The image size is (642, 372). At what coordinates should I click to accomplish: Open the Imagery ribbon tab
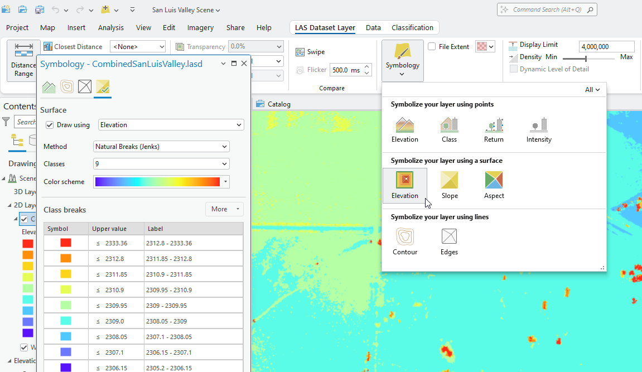(x=200, y=28)
